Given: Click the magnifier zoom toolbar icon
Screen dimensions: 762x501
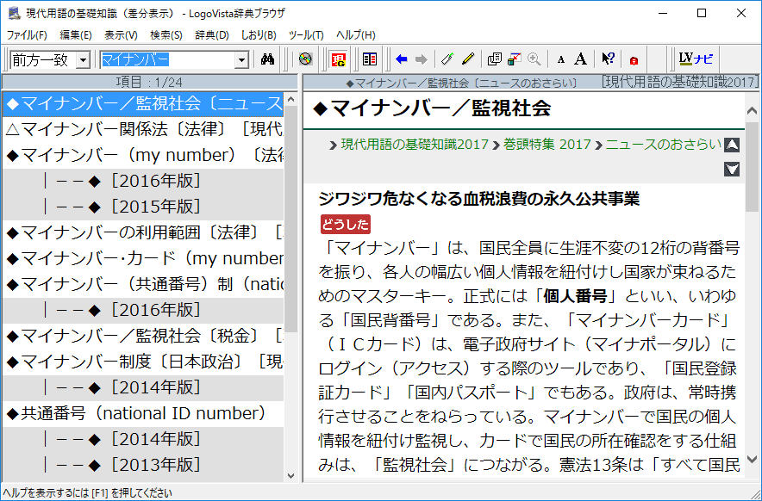Looking at the screenshot, I should (x=534, y=59).
